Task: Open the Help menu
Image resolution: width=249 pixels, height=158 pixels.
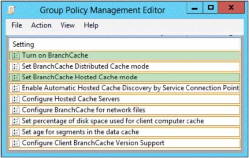Action: coord(91,25)
